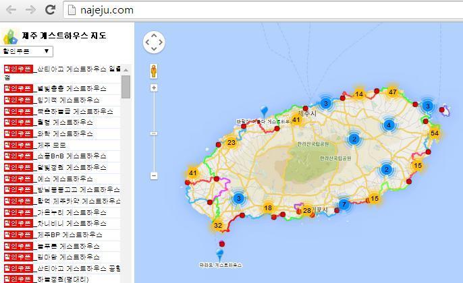Click the colorful site logo by the title

(10, 36)
